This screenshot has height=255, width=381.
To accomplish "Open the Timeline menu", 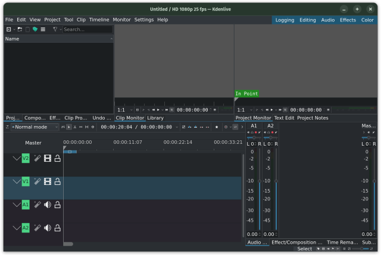I will click(x=99, y=20).
